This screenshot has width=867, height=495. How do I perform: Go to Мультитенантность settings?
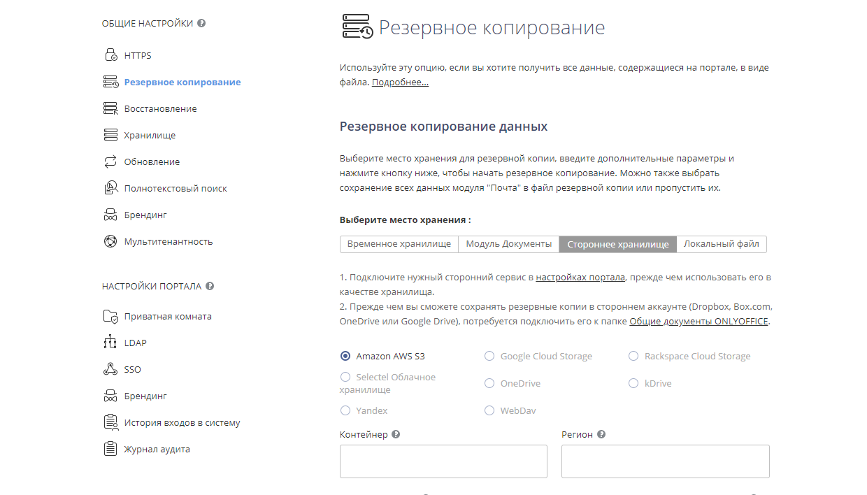[x=169, y=241]
